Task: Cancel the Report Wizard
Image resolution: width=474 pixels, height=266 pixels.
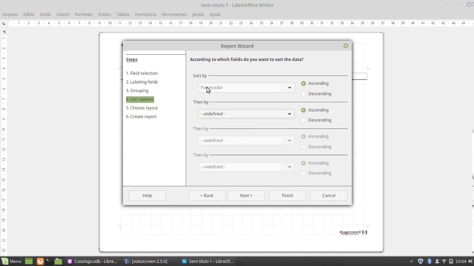Action: click(329, 195)
